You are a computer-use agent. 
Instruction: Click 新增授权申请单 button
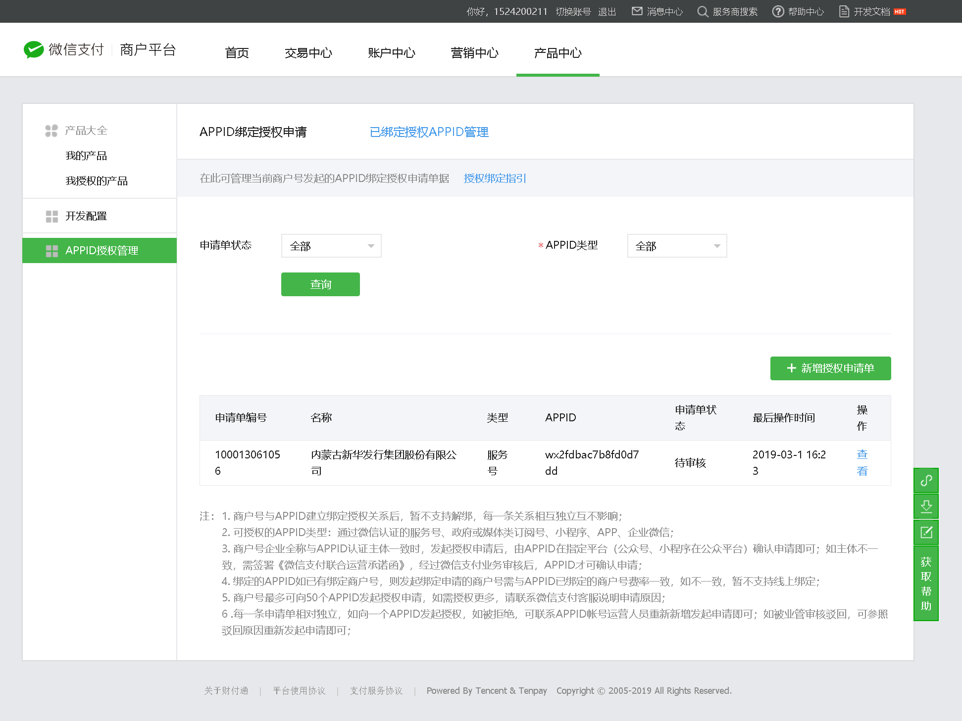tap(830, 368)
